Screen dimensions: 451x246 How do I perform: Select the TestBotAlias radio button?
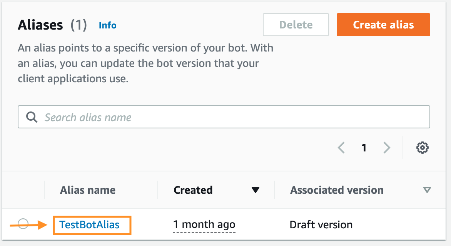(x=23, y=224)
